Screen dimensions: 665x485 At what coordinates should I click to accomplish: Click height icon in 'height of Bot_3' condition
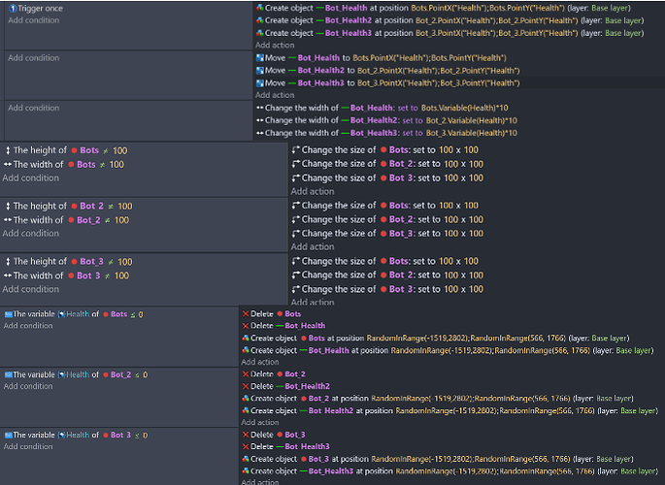(8, 262)
